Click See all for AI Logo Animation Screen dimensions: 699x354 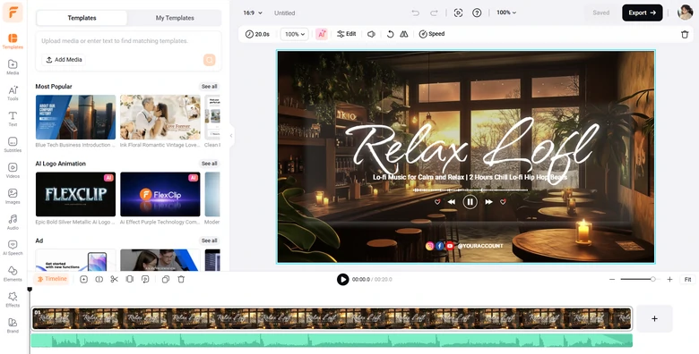click(209, 164)
